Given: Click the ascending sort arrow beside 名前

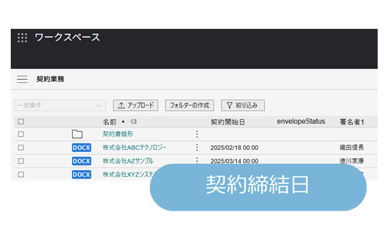Looking at the screenshot, I should click(123, 121).
